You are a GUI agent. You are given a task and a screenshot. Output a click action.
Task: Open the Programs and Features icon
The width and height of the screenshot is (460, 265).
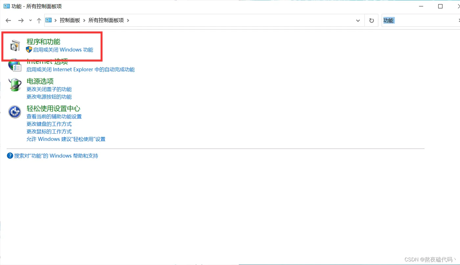pyautogui.click(x=15, y=46)
